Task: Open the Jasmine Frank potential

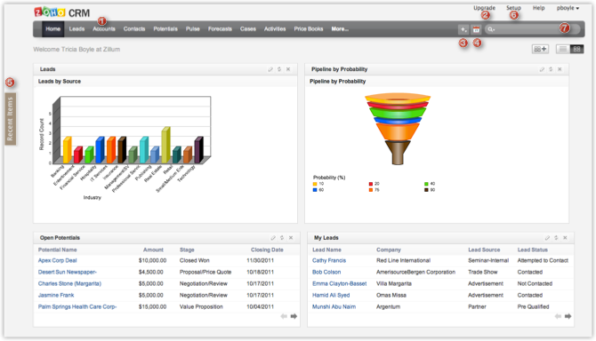Action: 56,295
